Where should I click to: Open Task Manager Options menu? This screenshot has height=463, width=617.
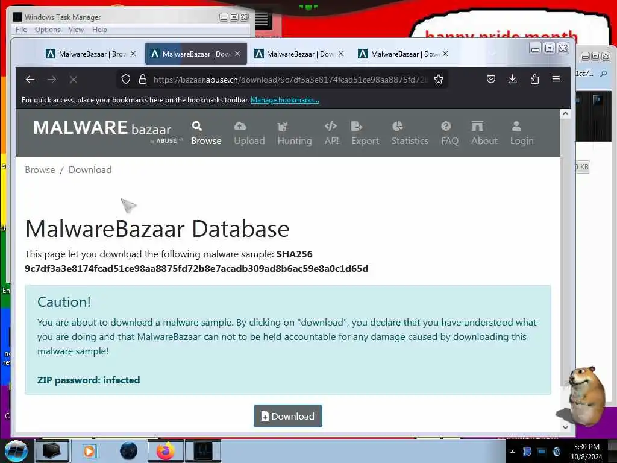click(x=48, y=30)
